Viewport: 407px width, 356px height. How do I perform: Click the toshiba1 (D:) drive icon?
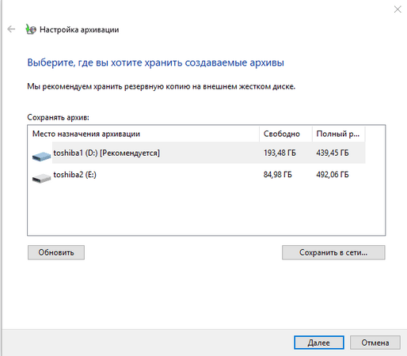41,157
